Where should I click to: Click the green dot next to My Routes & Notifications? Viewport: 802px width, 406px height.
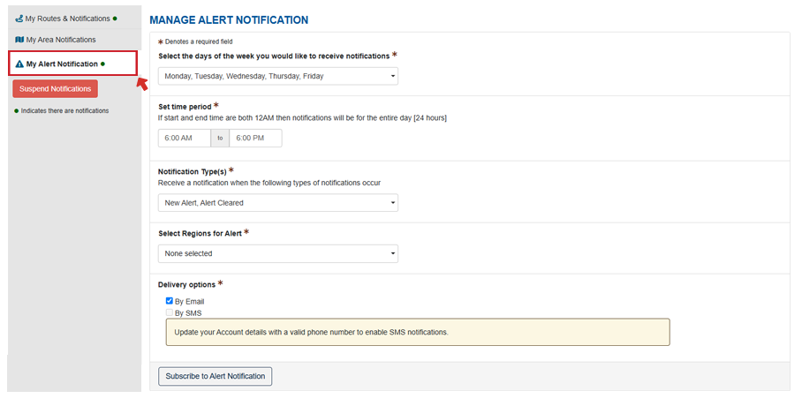tap(115, 19)
